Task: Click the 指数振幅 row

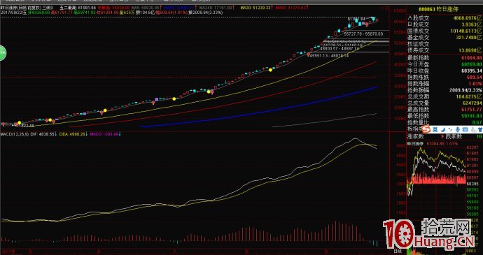Action: click(444, 90)
